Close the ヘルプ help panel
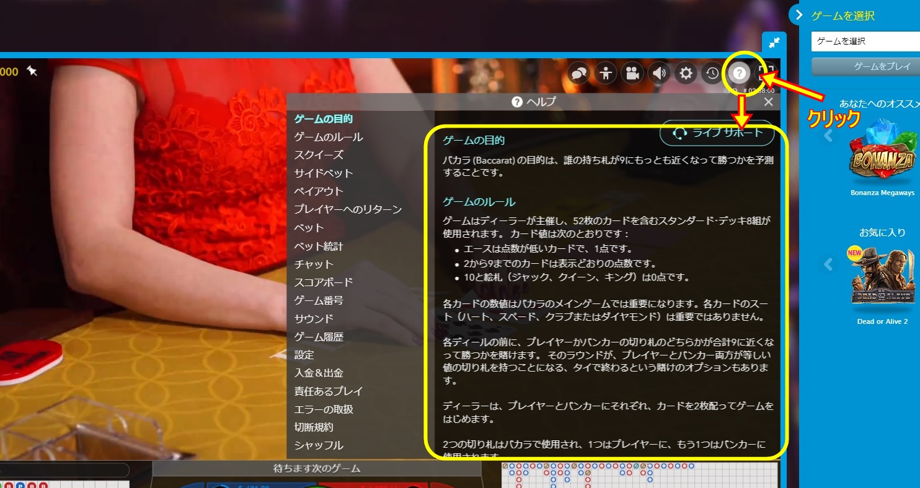The height and width of the screenshot is (488, 920). click(x=769, y=102)
